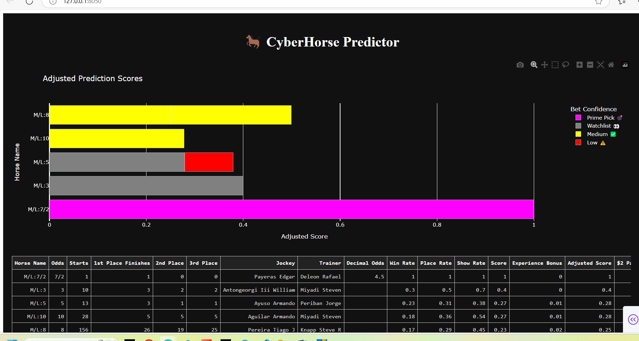This screenshot has width=639, height=341.
Task: Click the Starts column header
Action: [79, 263]
